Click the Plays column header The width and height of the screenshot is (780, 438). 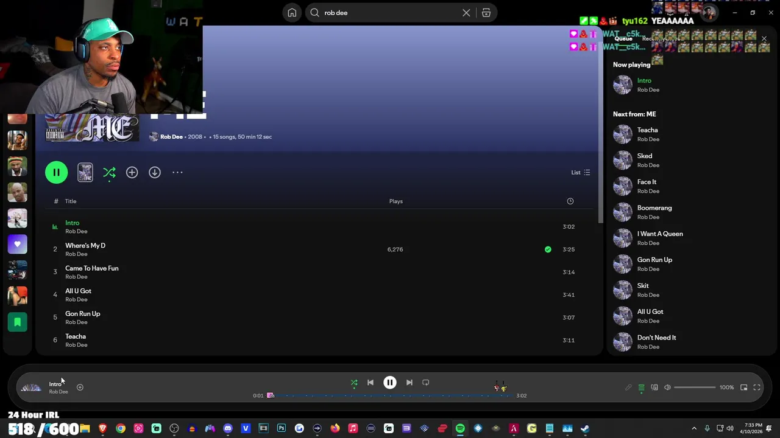click(396, 201)
